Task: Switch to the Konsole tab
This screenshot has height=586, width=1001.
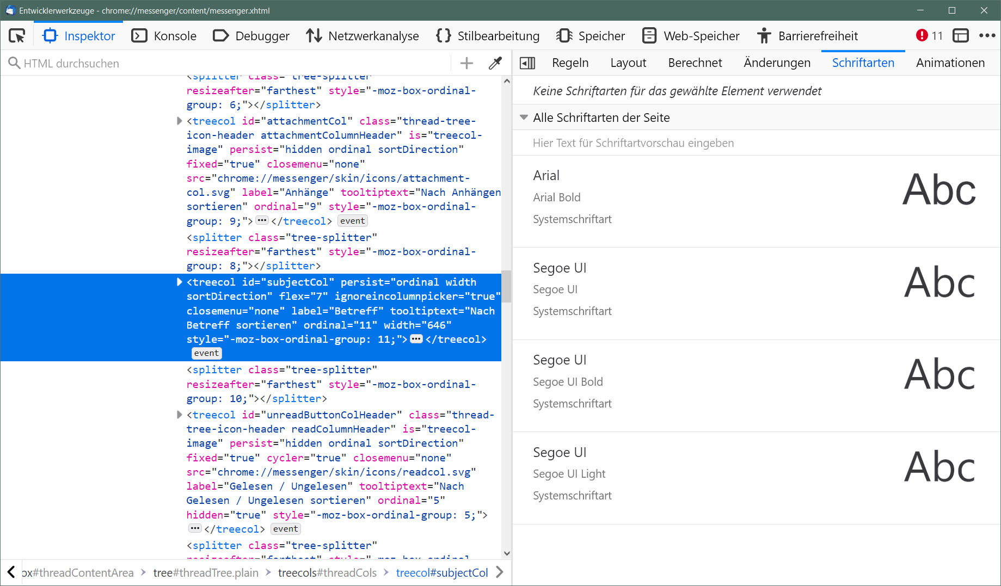Action: pos(164,36)
